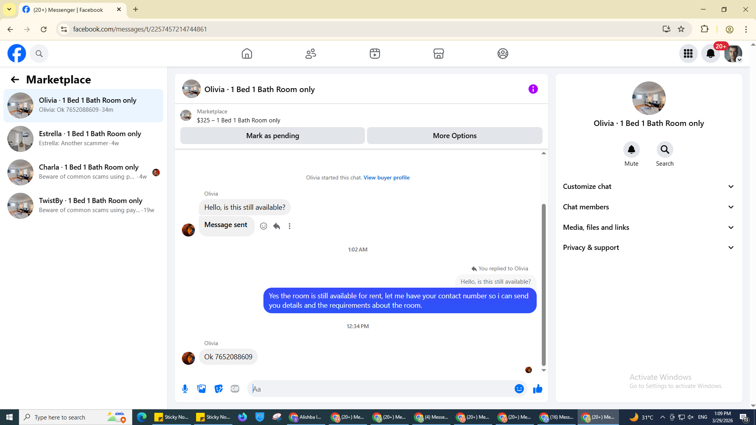Screen dimensions: 756x425
Task: Open the $325 Marketplace listing banner
Action: tap(239, 116)
